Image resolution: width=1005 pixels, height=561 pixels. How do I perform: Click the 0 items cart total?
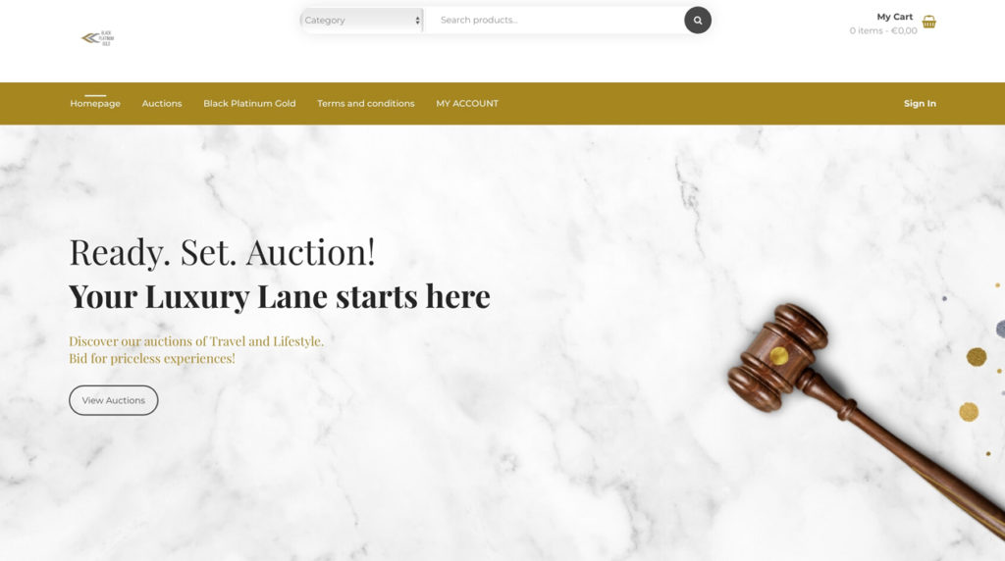click(x=882, y=30)
